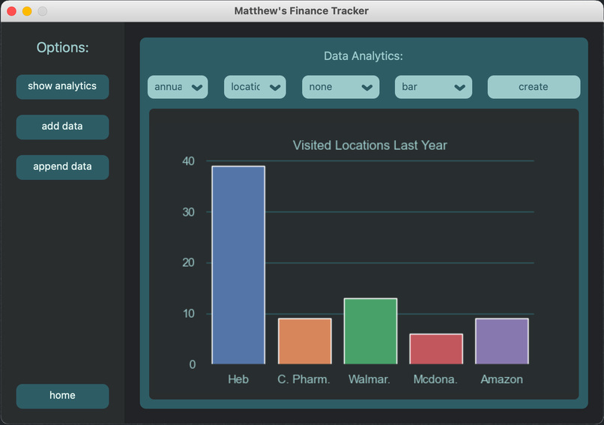Click the 40 y-axis value
The image size is (604, 425).
pyautogui.click(x=188, y=161)
